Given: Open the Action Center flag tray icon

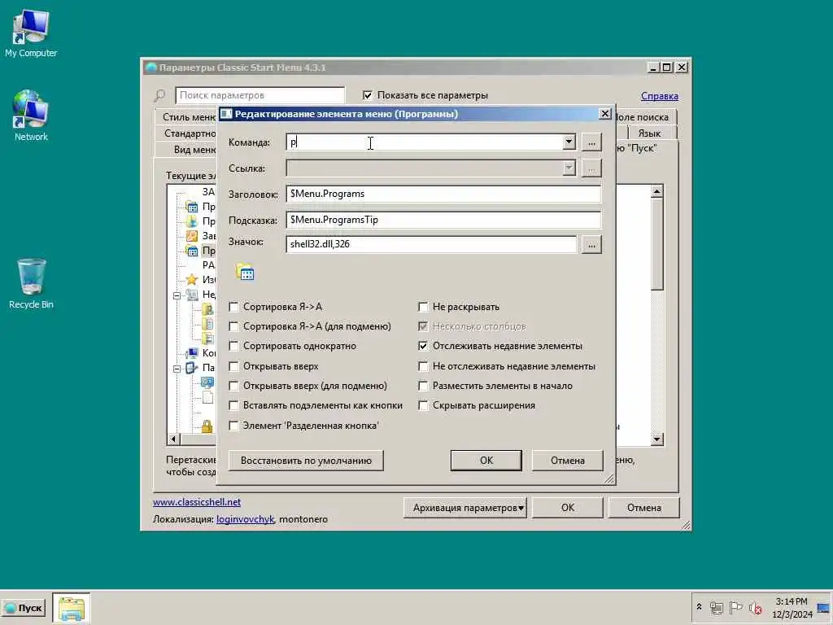Looking at the screenshot, I should click(735, 607).
